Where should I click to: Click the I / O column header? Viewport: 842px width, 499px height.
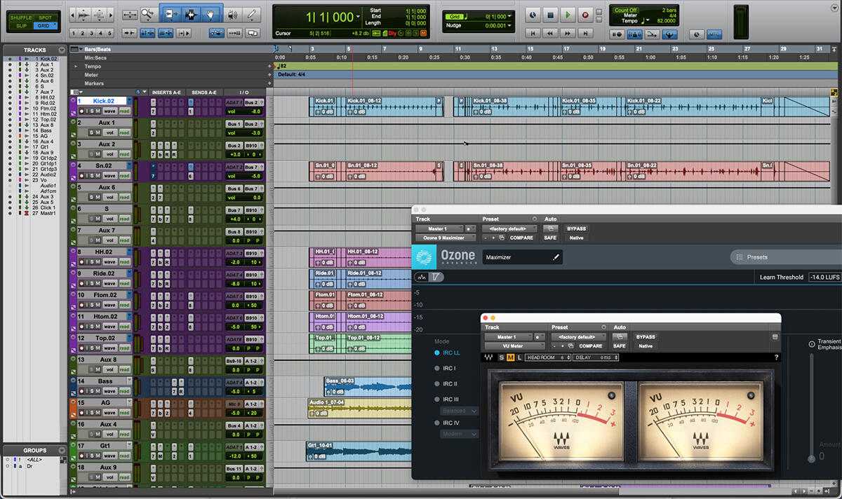point(244,93)
